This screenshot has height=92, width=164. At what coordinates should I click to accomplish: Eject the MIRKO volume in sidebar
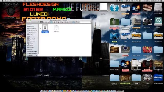[x=37, y=55]
